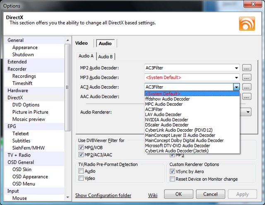
Task: Open AC3 Audio Decoder settings button
Action: 247,87
